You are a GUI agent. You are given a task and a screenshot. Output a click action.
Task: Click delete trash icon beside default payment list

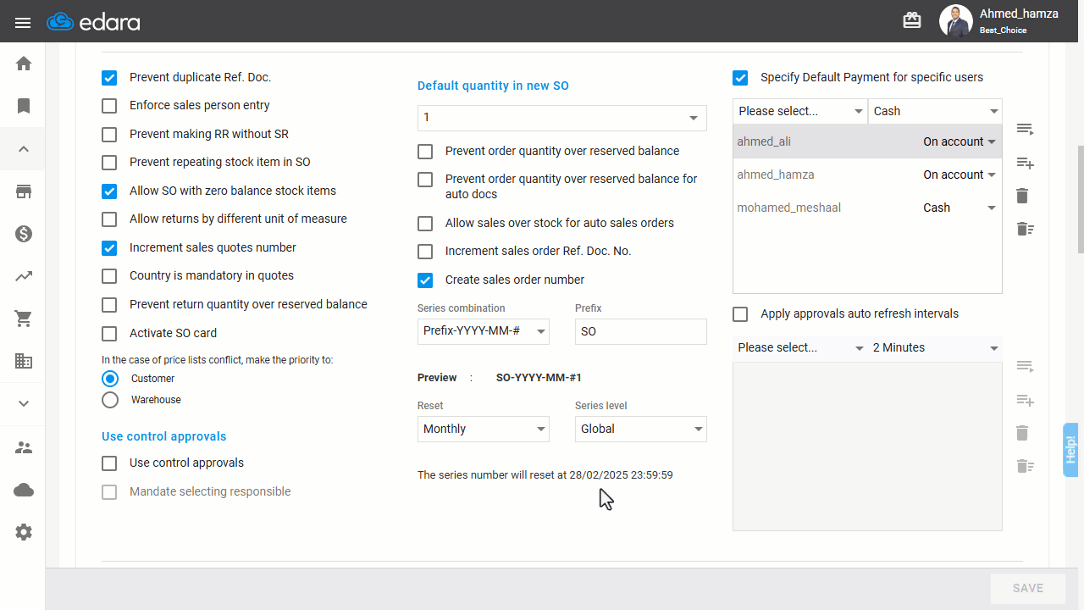(1022, 196)
